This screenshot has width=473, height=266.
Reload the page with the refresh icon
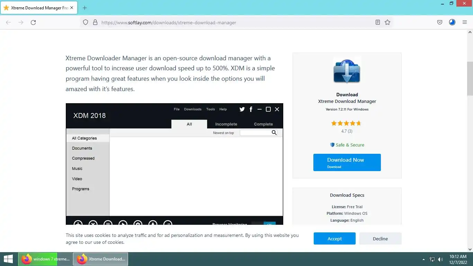[33, 22]
